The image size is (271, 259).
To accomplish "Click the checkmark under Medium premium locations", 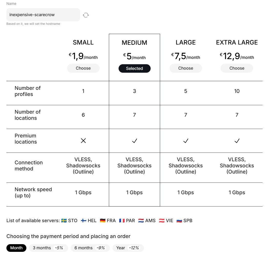I will point(134,141).
